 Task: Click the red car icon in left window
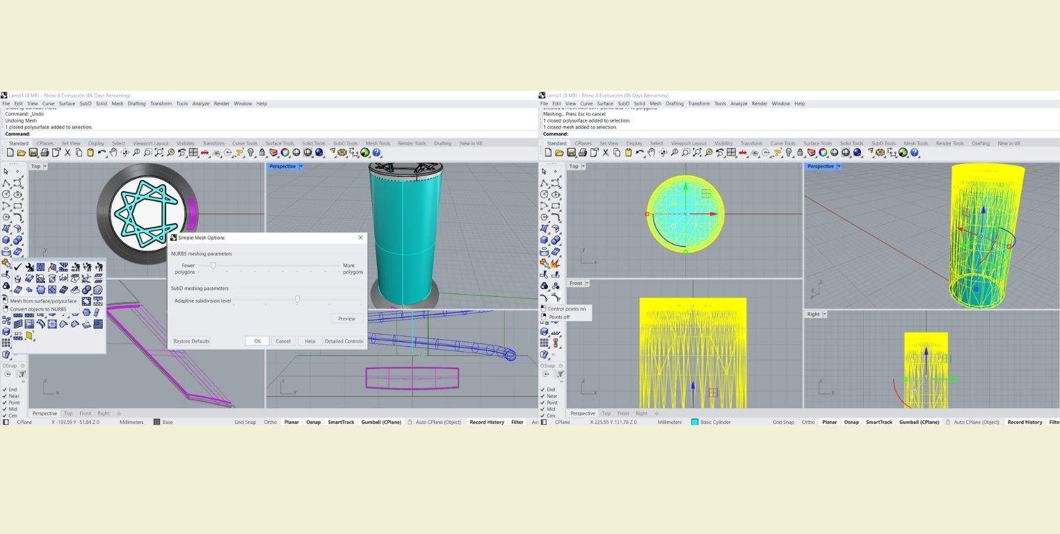click(x=204, y=152)
